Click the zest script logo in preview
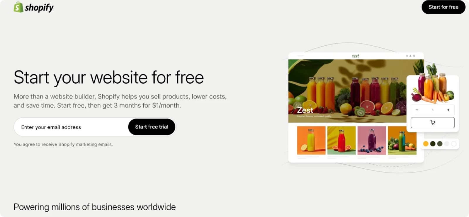Image resolution: width=469 pixels, height=217 pixels. click(355, 56)
